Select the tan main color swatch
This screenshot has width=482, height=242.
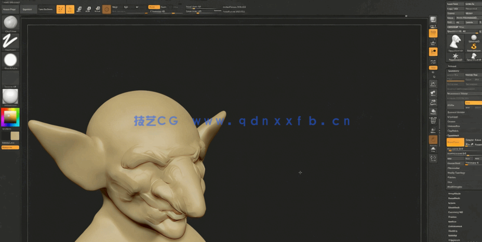tap(15, 136)
